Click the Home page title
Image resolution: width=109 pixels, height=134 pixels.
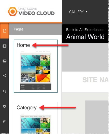[x=23, y=45]
